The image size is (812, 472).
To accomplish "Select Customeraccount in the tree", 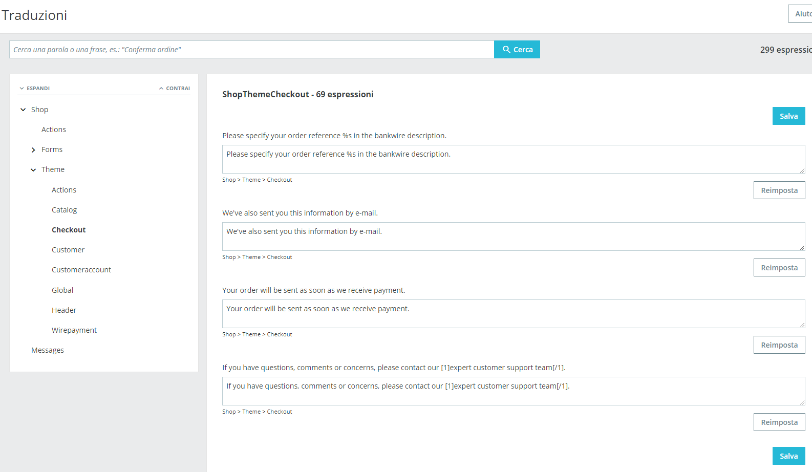I will click(81, 270).
